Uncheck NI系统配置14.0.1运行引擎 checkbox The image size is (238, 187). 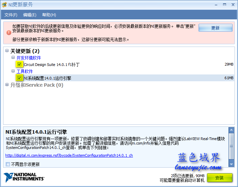19,78
